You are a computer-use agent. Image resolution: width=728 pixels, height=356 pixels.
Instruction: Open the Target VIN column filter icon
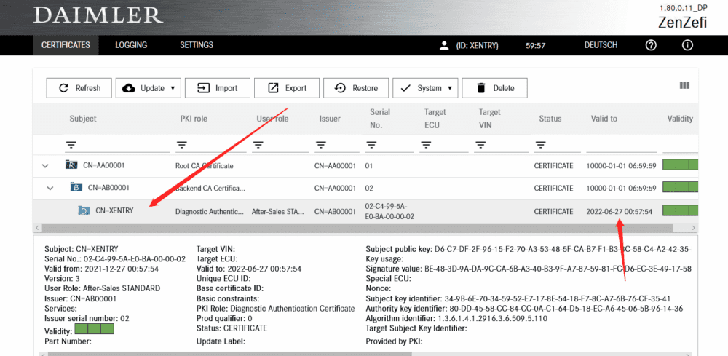click(480, 145)
